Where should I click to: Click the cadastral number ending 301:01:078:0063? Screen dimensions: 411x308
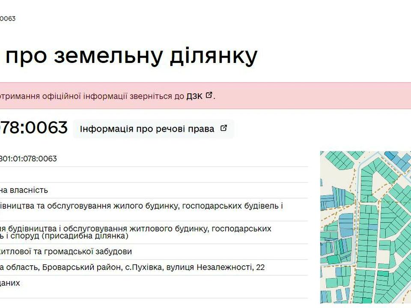(x=28, y=159)
